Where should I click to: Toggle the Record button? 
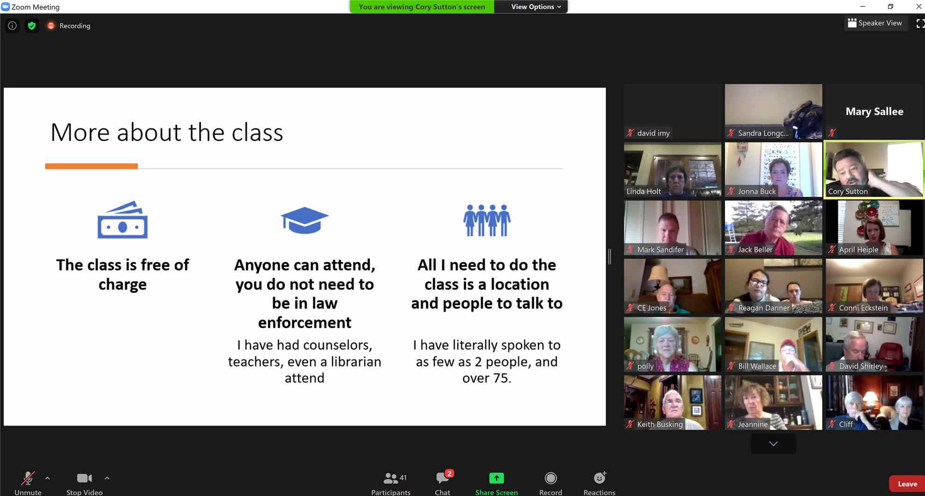pyautogui.click(x=550, y=482)
